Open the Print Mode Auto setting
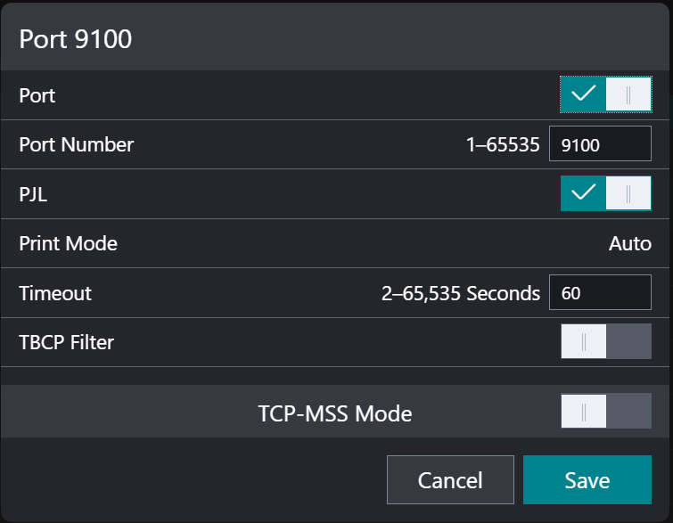 point(629,243)
